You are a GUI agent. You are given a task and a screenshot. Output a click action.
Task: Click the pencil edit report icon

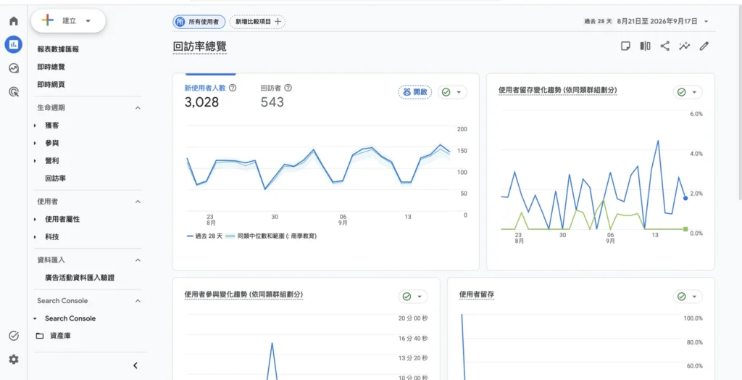pyautogui.click(x=704, y=46)
